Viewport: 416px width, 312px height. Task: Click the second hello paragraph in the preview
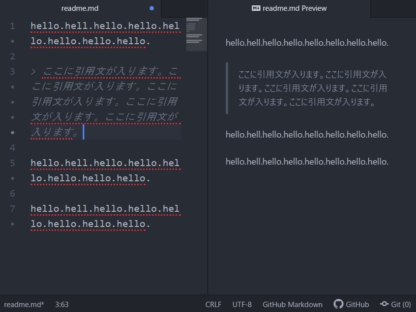pyautogui.click(x=307, y=135)
